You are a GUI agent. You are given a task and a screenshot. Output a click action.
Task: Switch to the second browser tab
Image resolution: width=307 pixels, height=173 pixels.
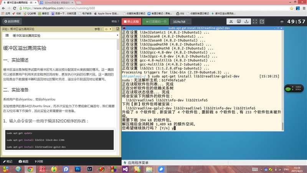click(x=57, y=3)
